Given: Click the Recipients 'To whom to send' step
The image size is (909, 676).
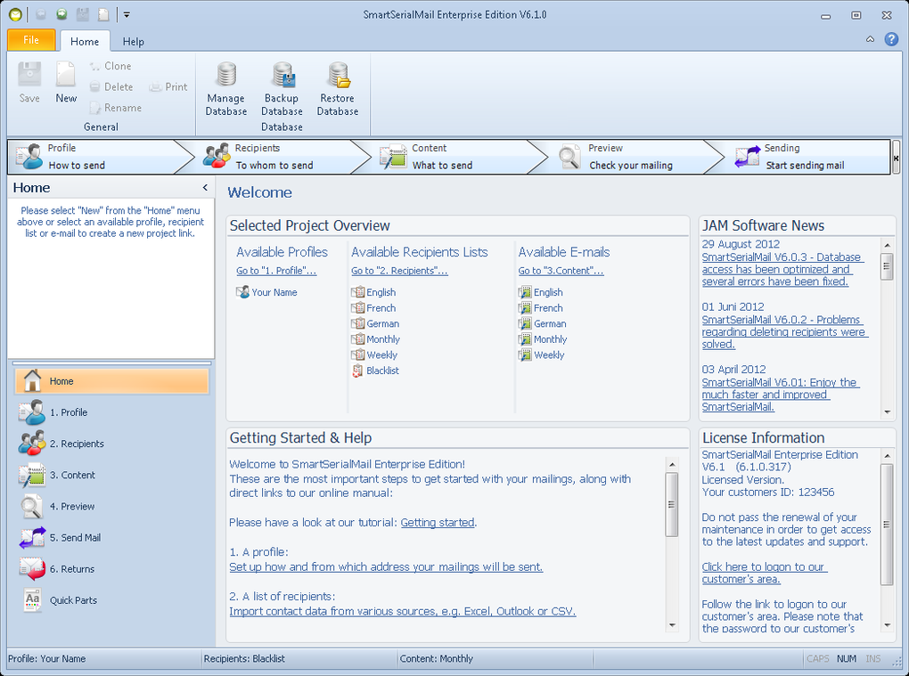Looking at the screenshot, I should (278, 157).
